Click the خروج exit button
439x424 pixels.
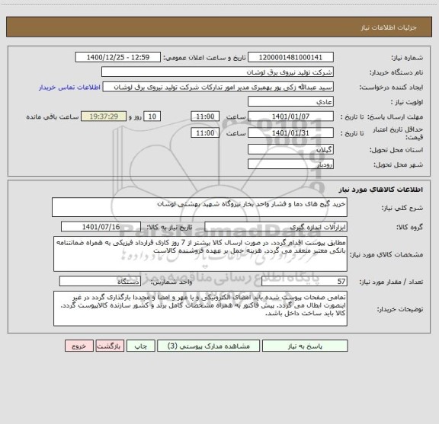[x=79, y=346]
